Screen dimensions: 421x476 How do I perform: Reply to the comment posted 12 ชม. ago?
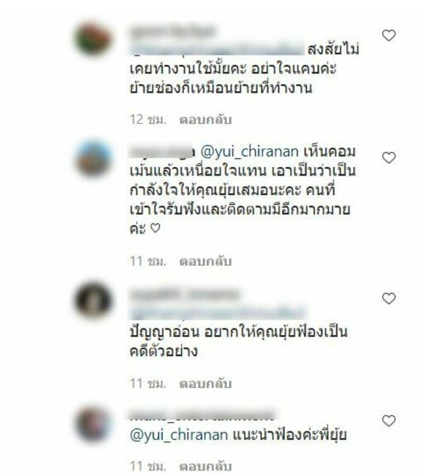pos(205,120)
